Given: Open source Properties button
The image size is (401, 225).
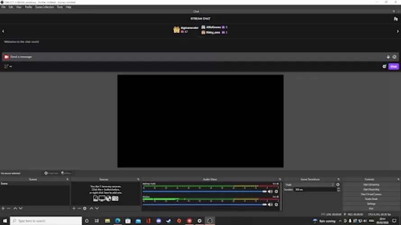Looking at the screenshot, I should tap(51, 173).
